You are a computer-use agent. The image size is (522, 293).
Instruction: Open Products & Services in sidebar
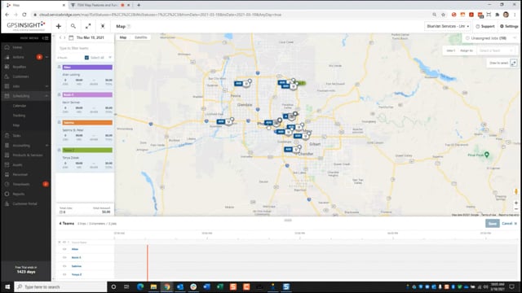[28, 155]
